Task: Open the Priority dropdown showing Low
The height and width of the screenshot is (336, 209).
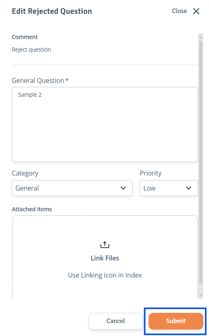Action: [x=169, y=188]
